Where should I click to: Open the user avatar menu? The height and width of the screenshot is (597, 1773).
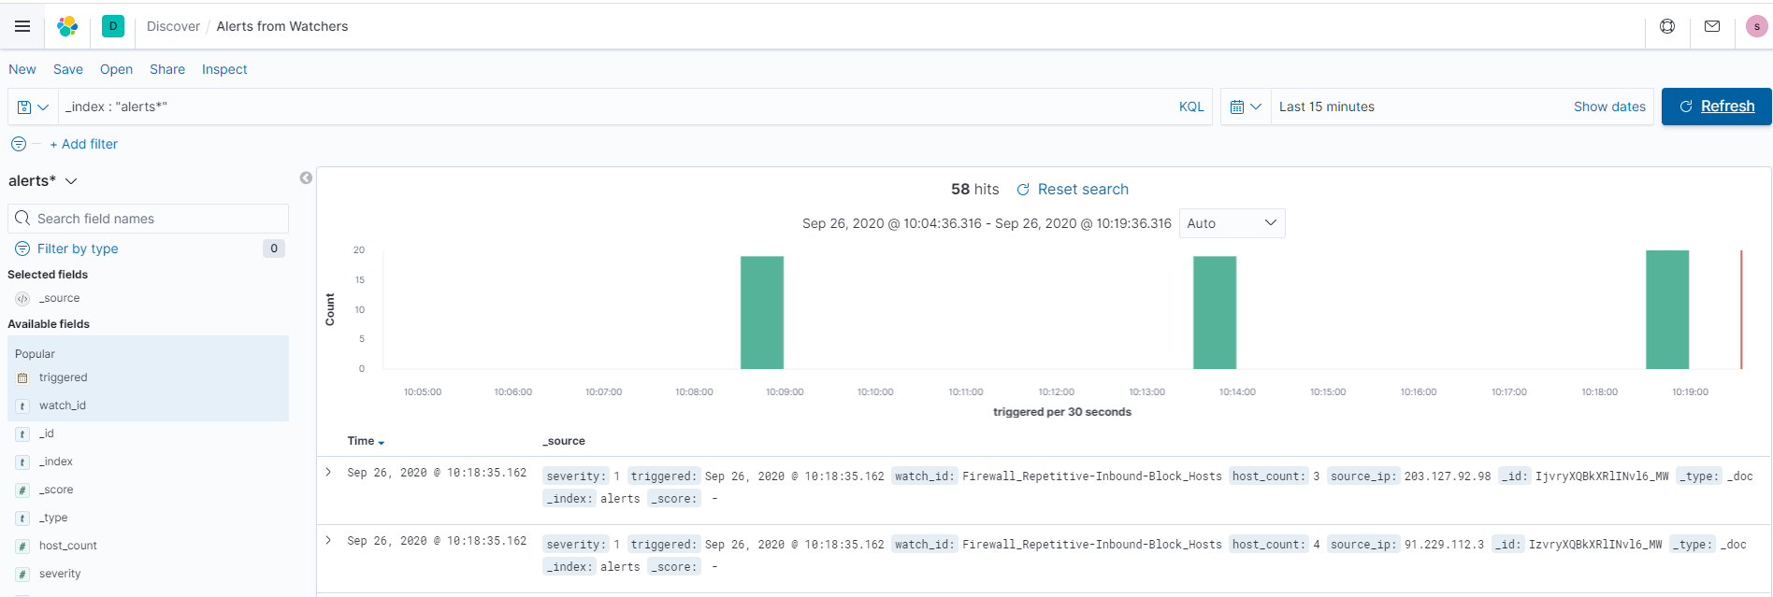pyautogui.click(x=1756, y=26)
